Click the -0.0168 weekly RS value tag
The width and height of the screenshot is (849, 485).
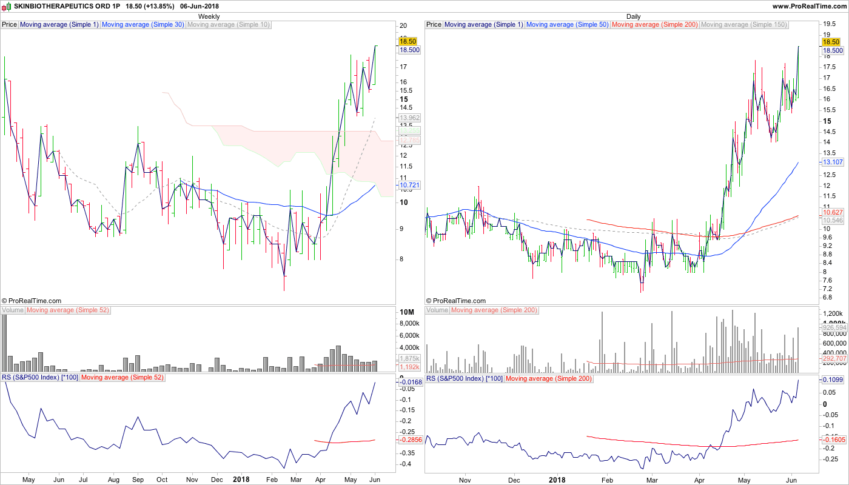pos(410,382)
